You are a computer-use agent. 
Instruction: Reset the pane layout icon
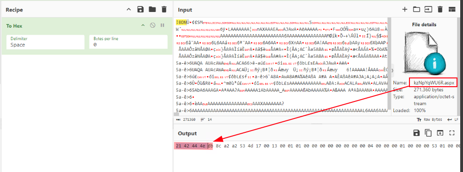(x=452, y=9)
